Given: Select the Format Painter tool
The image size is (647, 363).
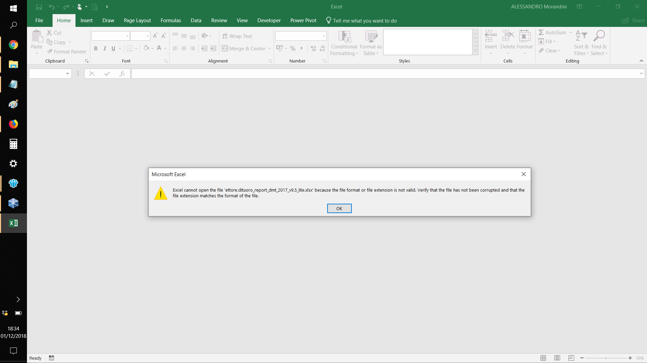Looking at the screenshot, I should [x=66, y=51].
